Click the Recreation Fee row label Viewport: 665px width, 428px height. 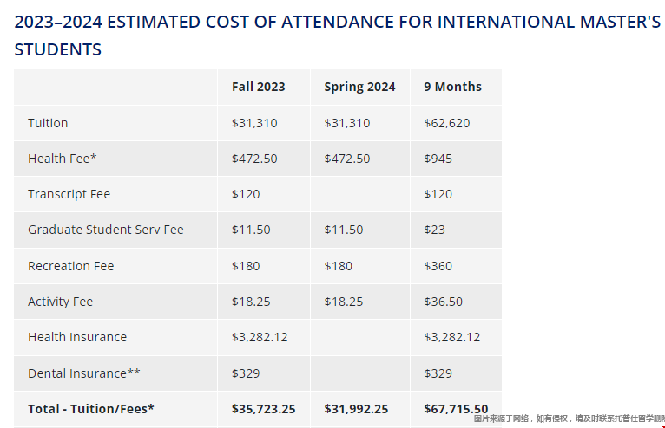click(70, 266)
